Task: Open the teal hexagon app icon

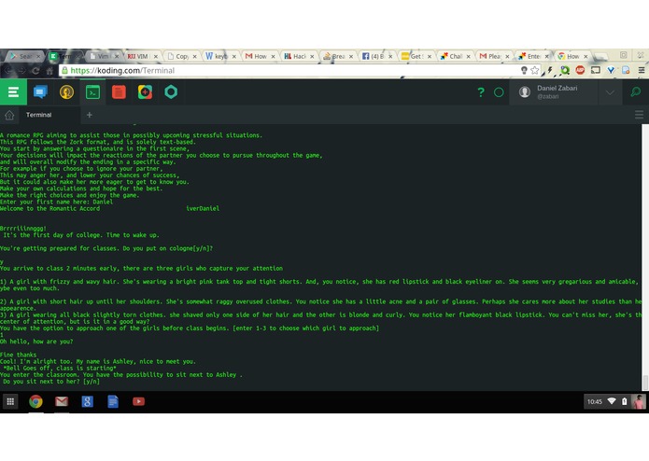Action: [x=171, y=91]
